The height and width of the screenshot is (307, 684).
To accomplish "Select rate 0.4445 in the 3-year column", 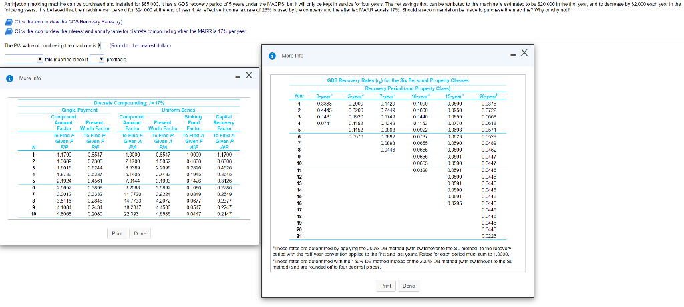I will coord(323,110).
